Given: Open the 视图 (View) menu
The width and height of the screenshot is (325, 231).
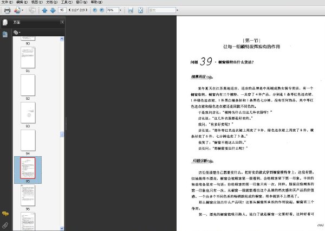Looking at the screenshot, I should 37,2.
